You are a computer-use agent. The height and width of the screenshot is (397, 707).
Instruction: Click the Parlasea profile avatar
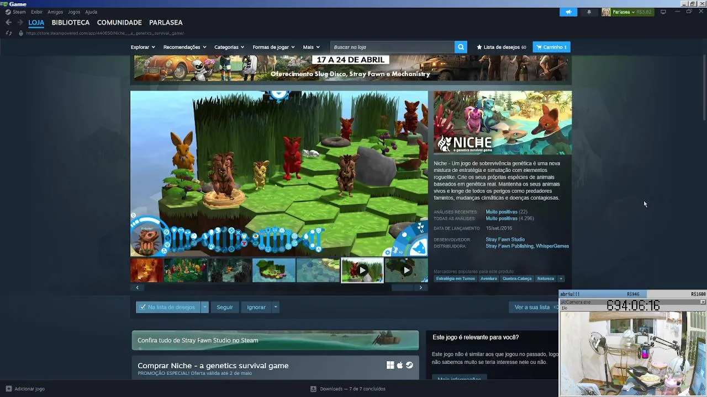[x=606, y=12]
